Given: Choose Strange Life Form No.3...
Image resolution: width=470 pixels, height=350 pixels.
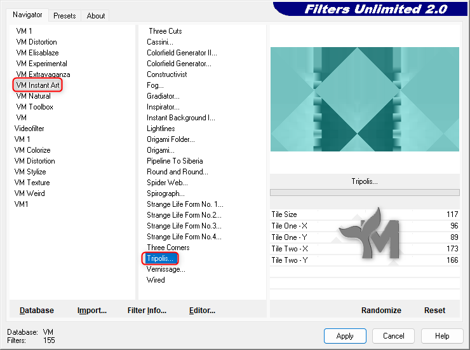Looking at the screenshot, I should (184, 226).
